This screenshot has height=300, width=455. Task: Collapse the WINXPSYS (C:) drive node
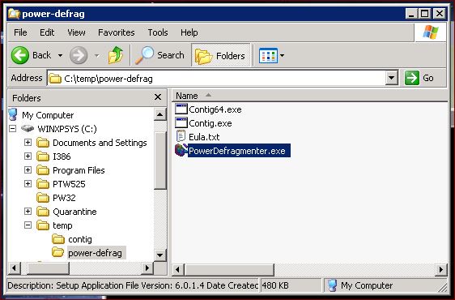coord(12,128)
